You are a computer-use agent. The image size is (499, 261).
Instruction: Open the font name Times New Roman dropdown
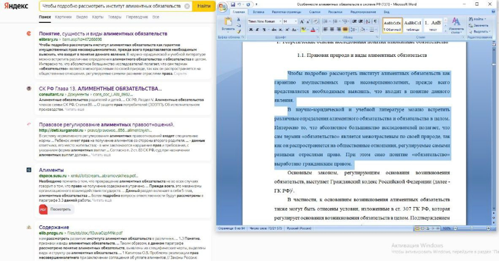tap(280, 21)
